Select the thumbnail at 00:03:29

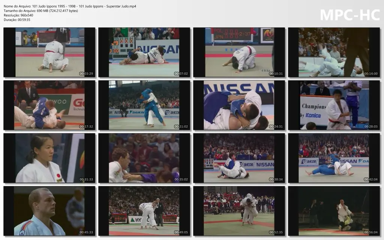point(49,52)
